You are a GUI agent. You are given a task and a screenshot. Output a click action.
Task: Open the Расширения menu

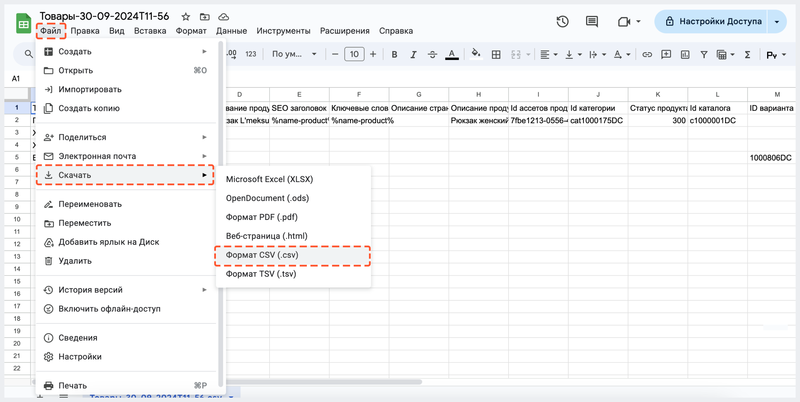(345, 31)
